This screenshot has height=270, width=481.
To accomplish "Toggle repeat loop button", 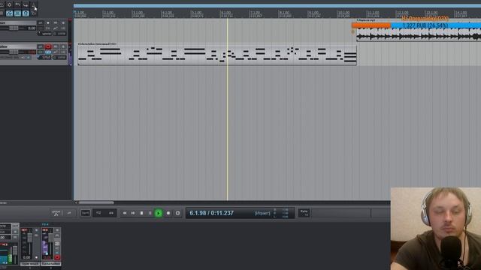I will (x=177, y=213).
